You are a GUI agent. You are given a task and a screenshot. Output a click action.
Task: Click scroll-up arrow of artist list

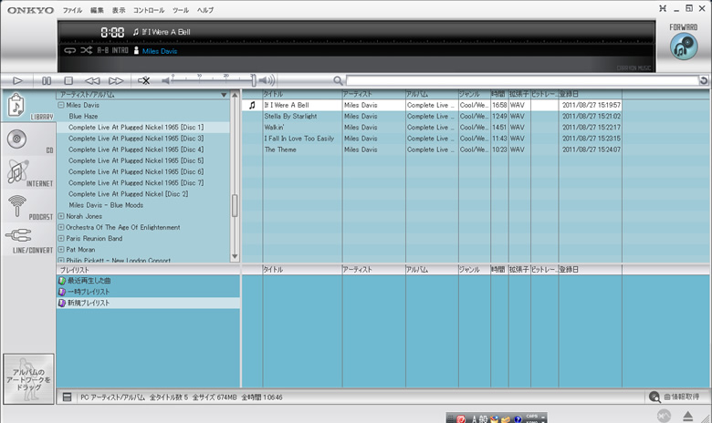(235, 95)
